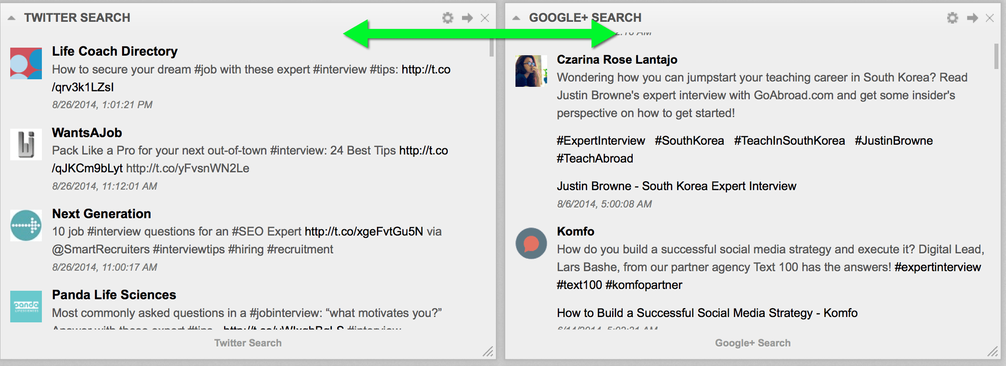Open the #TeachInSouthKorea hashtag
The width and height of the screenshot is (1006, 366).
coord(789,141)
